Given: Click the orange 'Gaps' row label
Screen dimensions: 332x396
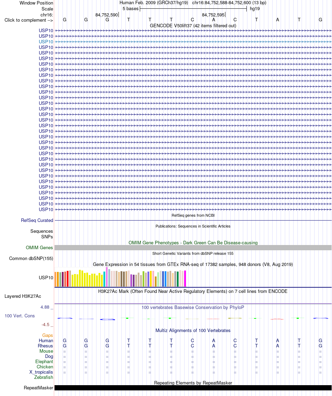Looking at the screenshot, I should tap(48, 336).
